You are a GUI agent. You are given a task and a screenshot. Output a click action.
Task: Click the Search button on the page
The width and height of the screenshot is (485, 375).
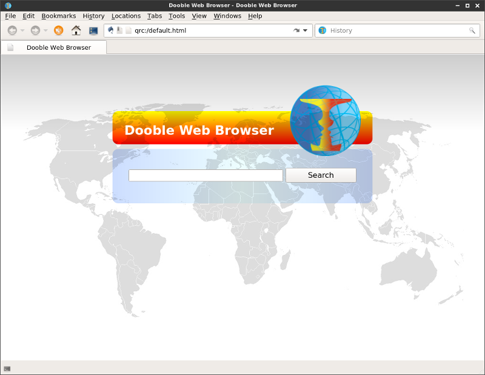pos(321,175)
